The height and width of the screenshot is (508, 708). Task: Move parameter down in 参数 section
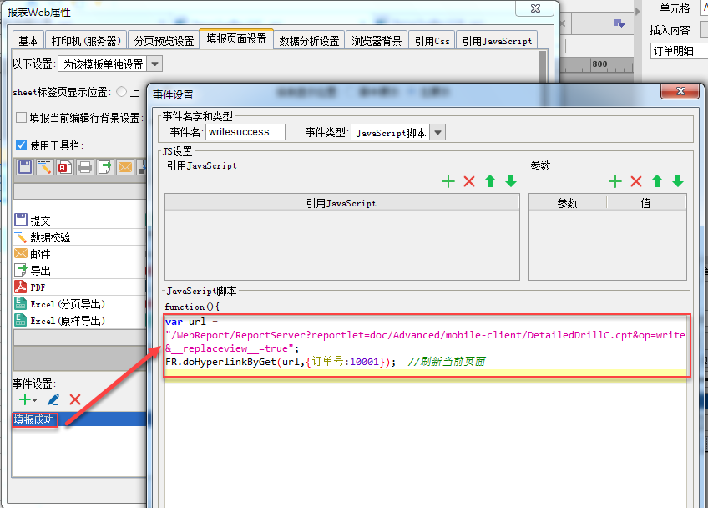(x=678, y=181)
